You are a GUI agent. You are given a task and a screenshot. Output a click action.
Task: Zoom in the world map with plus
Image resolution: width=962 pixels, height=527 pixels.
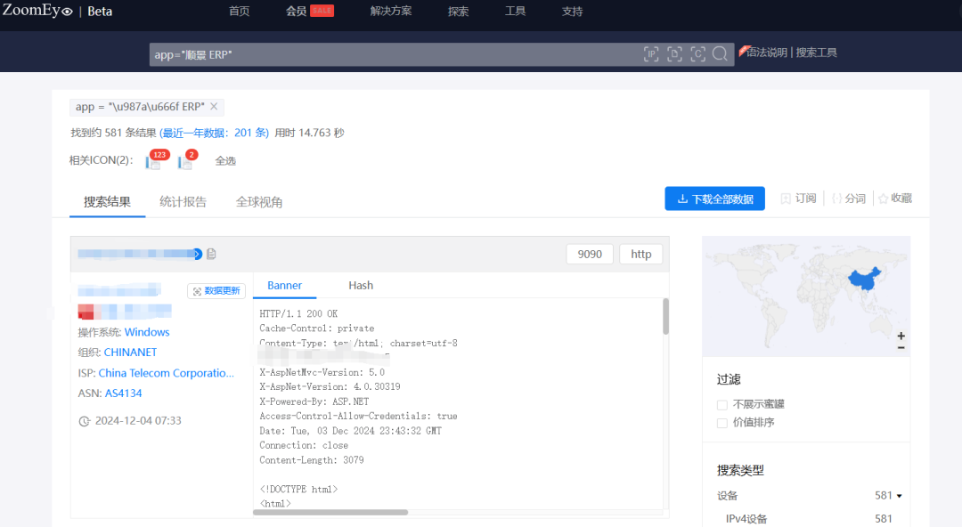pyautogui.click(x=901, y=336)
